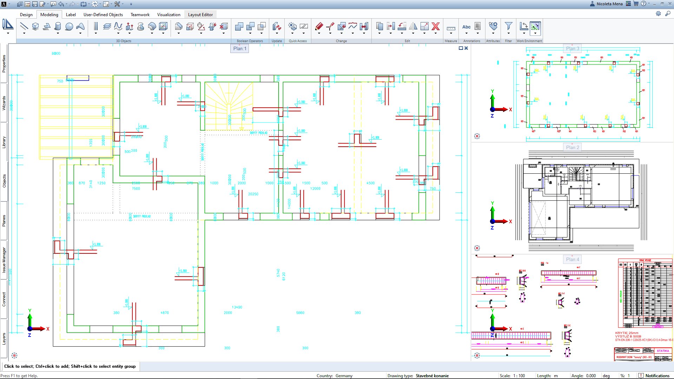
Task: Click the building height arrows tool
Action: click(130, 26)
